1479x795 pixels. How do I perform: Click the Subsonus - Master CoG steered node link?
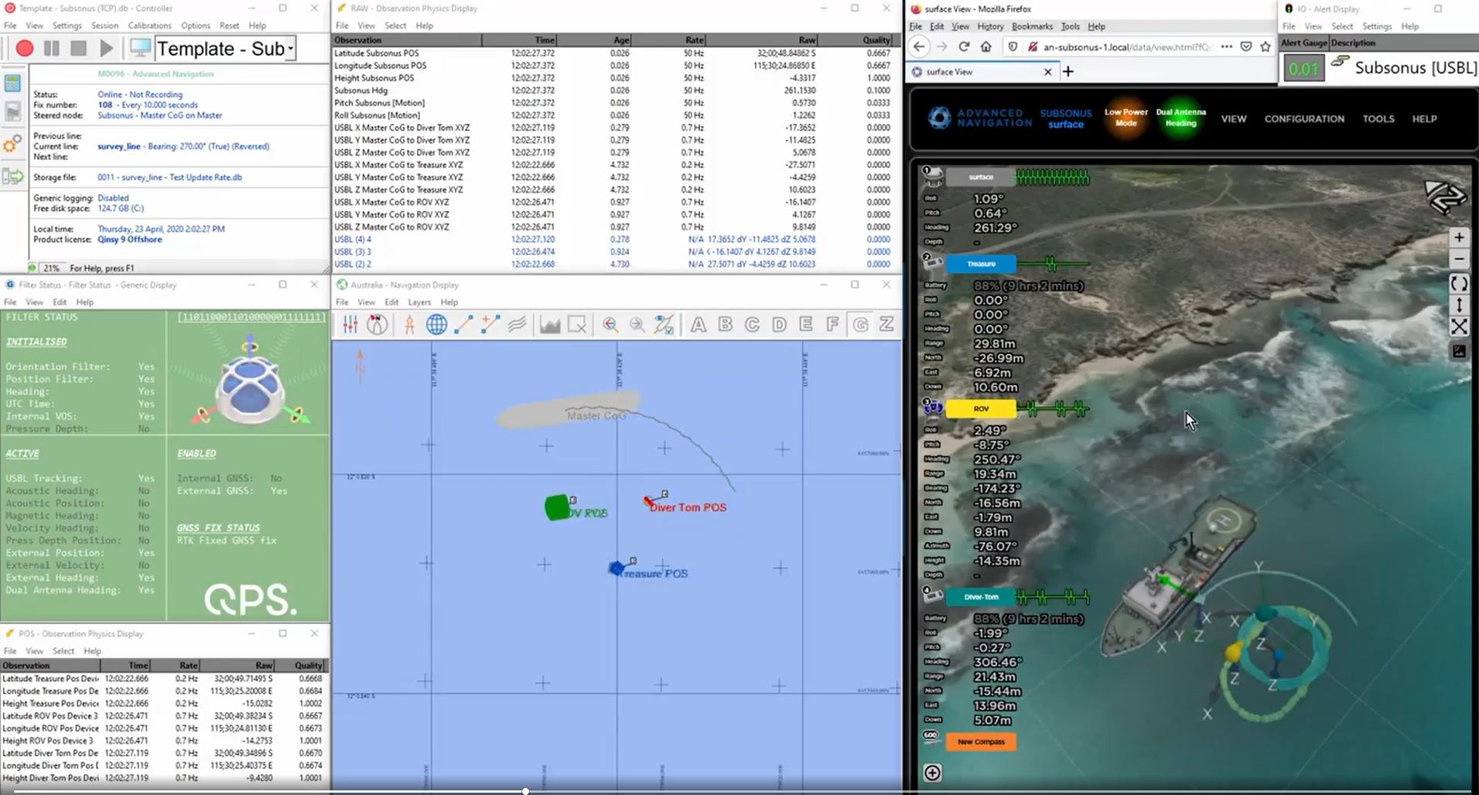click(x=159, y=115)
